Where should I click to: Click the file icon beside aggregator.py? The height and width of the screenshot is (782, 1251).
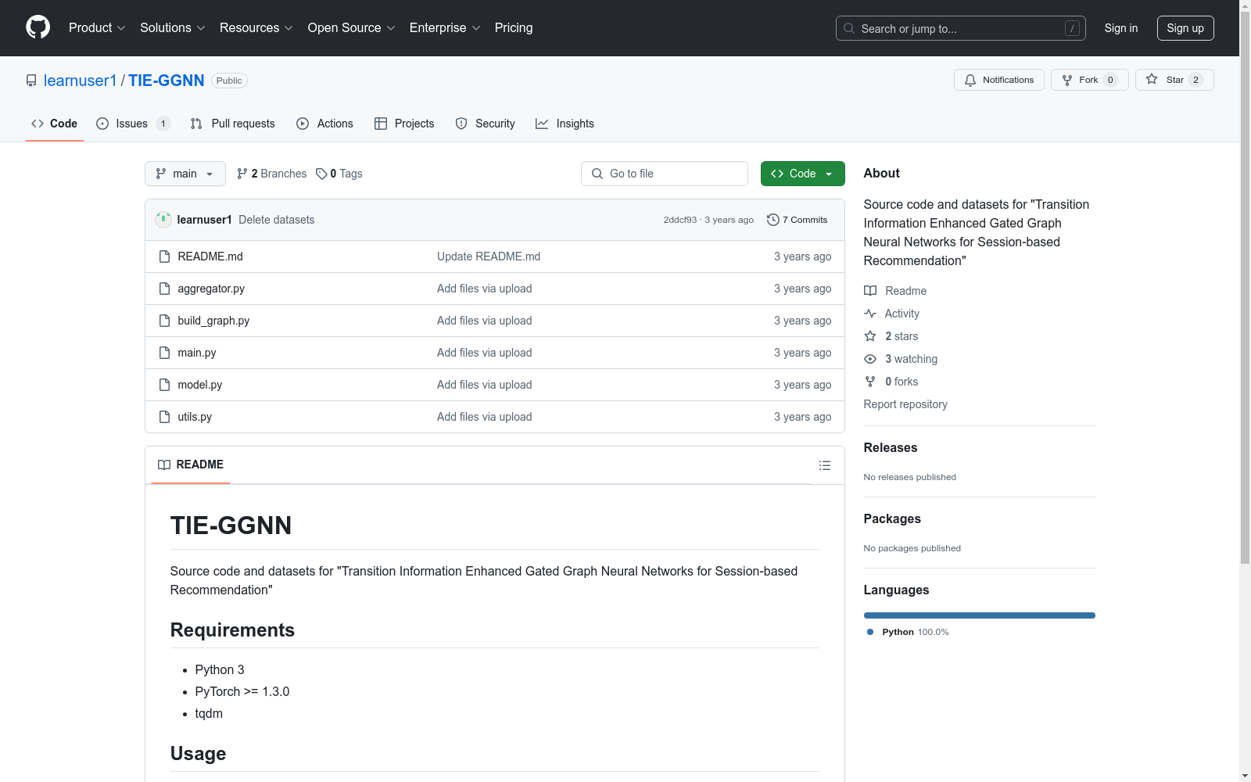(x=164, y=289)
